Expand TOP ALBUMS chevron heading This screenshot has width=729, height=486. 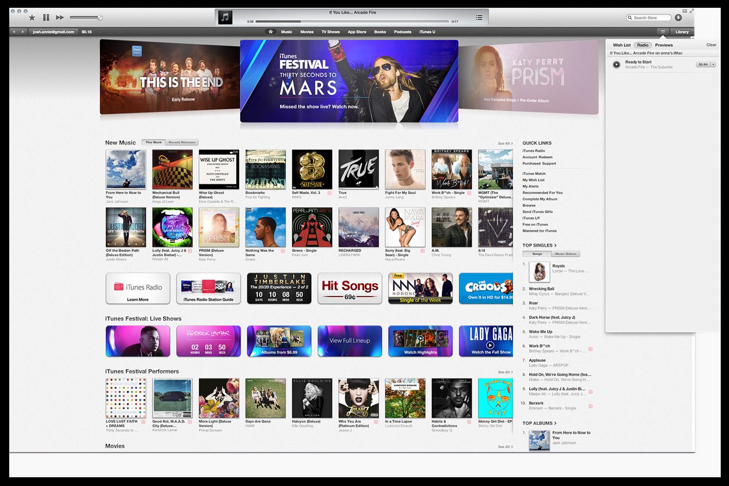[539, 423]
